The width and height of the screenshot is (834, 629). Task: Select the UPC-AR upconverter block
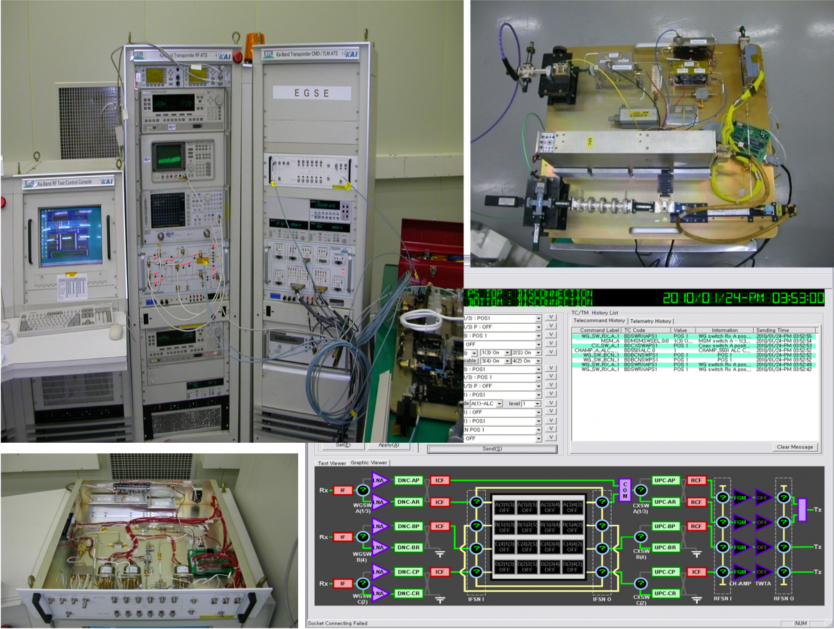point(664,502)
